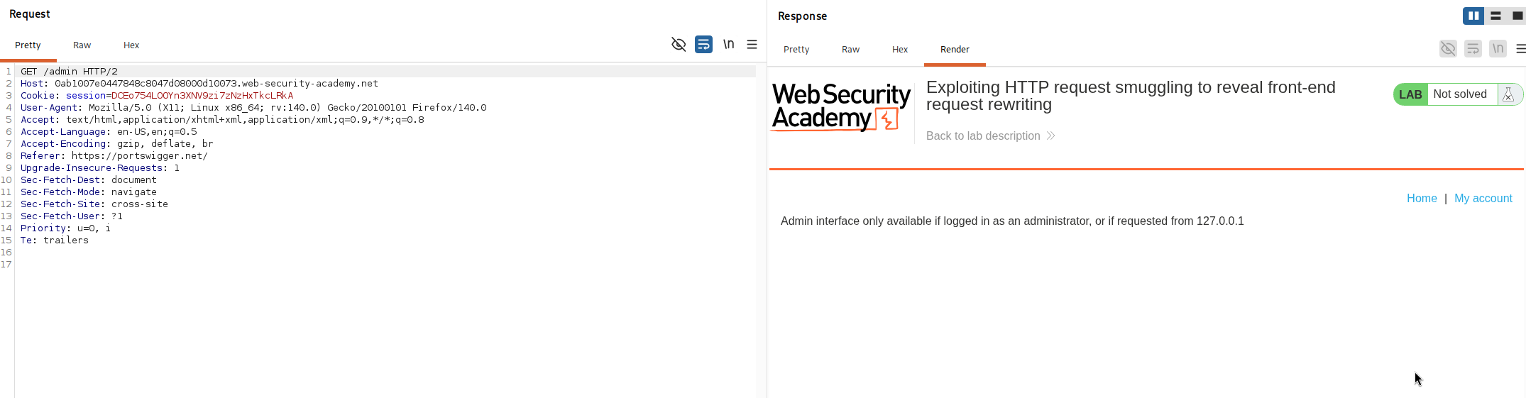Click the GET /admin request line
This screenshot has width=1526, height=398.
(69, 72)
